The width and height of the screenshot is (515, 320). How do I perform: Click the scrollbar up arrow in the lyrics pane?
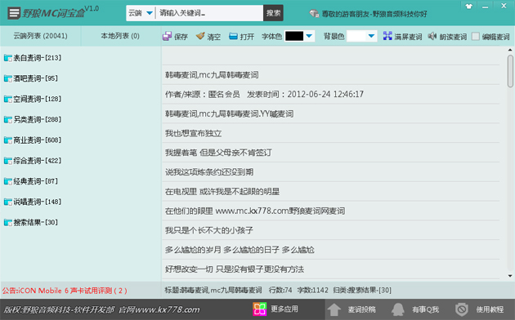pos(510,50)
